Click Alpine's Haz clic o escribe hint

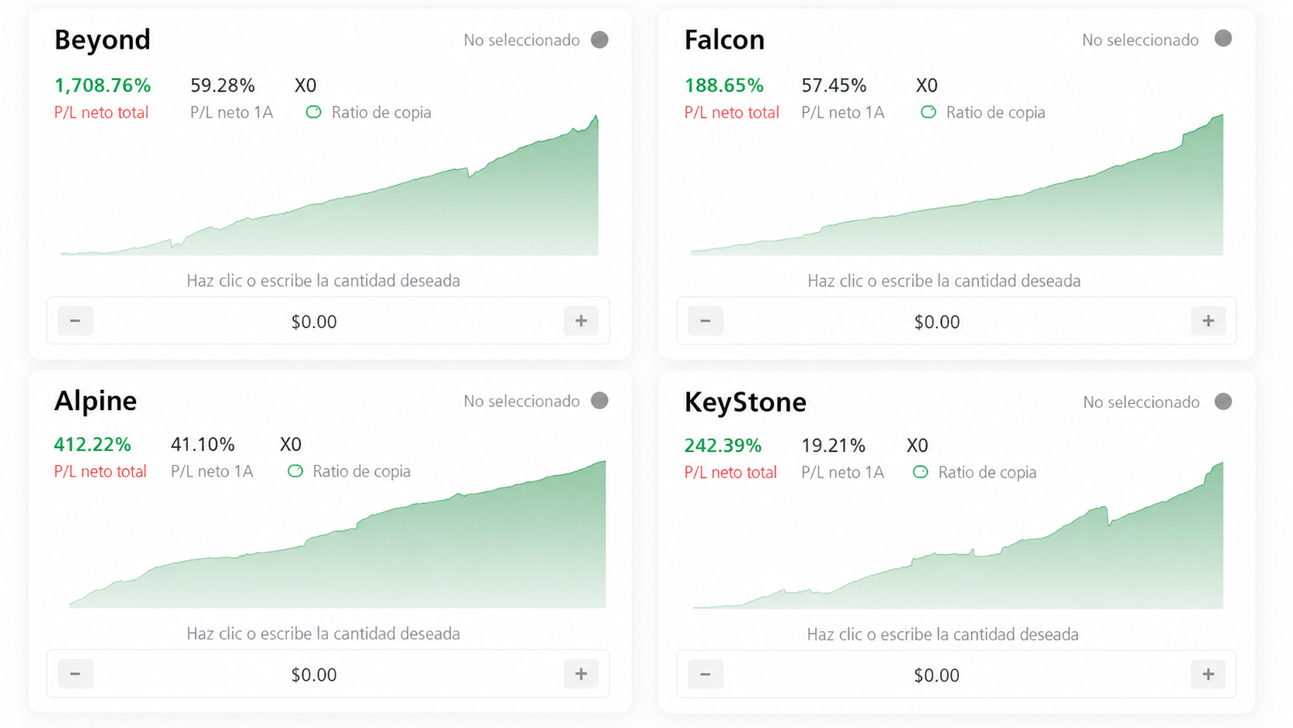pos(323,634)
